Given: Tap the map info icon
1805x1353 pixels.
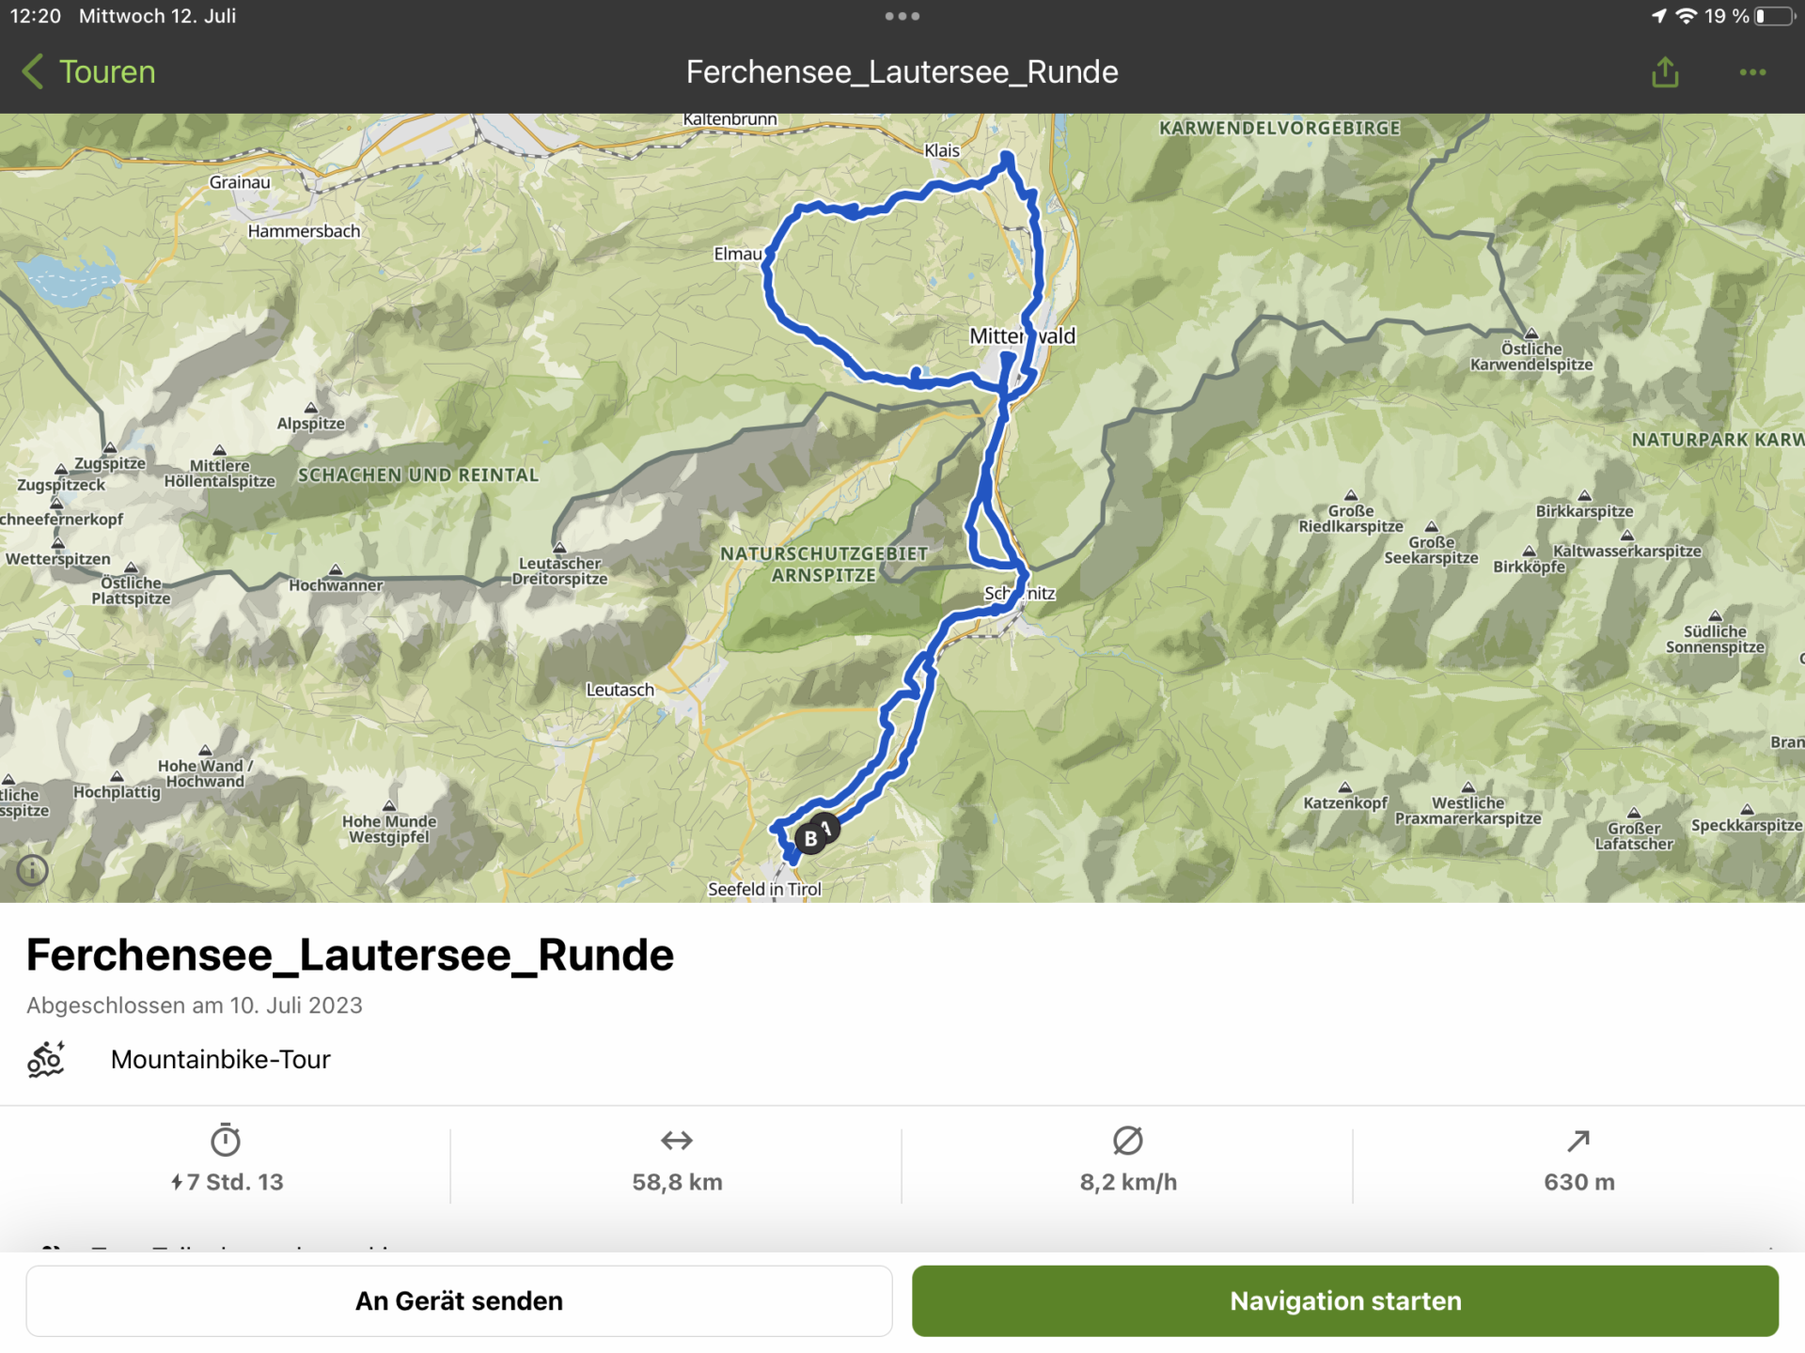Looking at the screenshot, I should 32,870.
